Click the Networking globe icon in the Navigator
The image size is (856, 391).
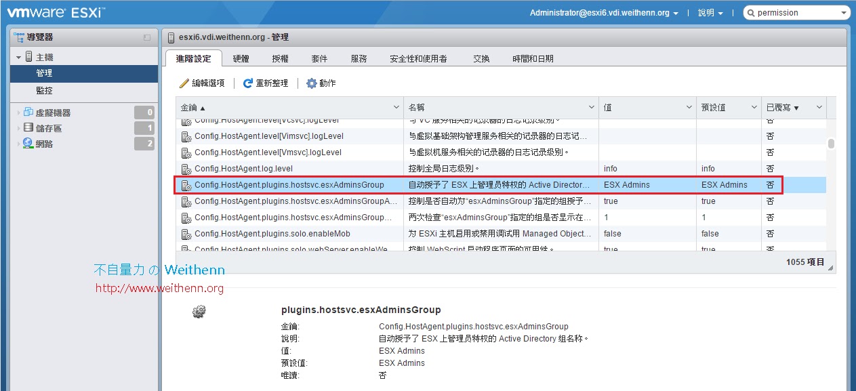tap(28, 143)
